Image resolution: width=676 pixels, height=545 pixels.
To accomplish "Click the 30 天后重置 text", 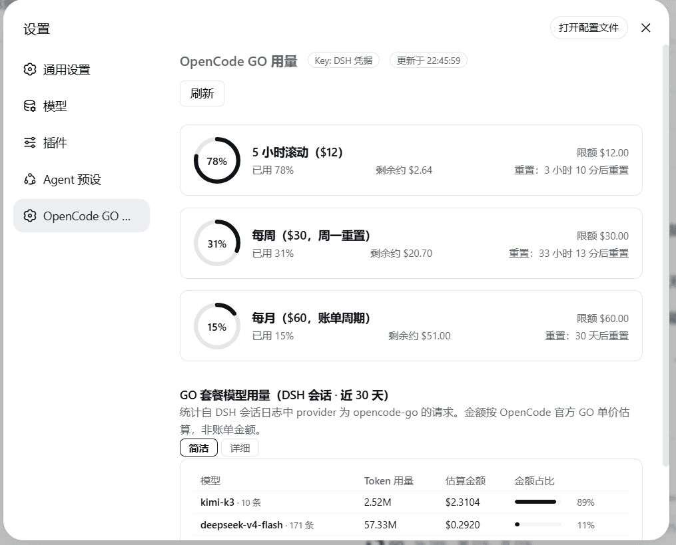I will [602, 336].
